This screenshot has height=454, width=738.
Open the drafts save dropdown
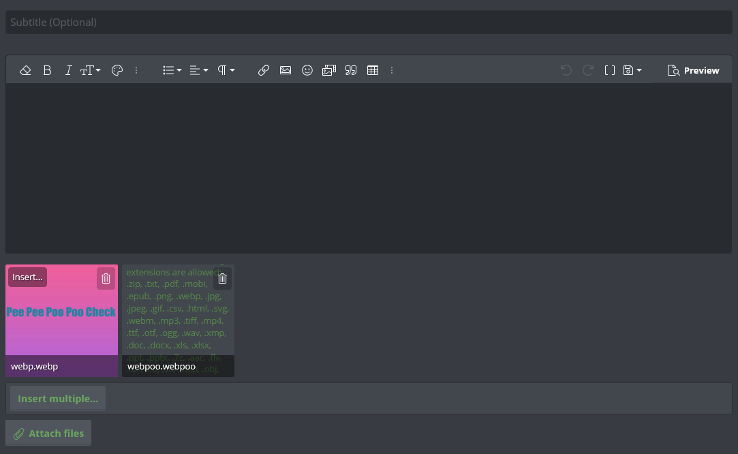(x=632, y=70)
